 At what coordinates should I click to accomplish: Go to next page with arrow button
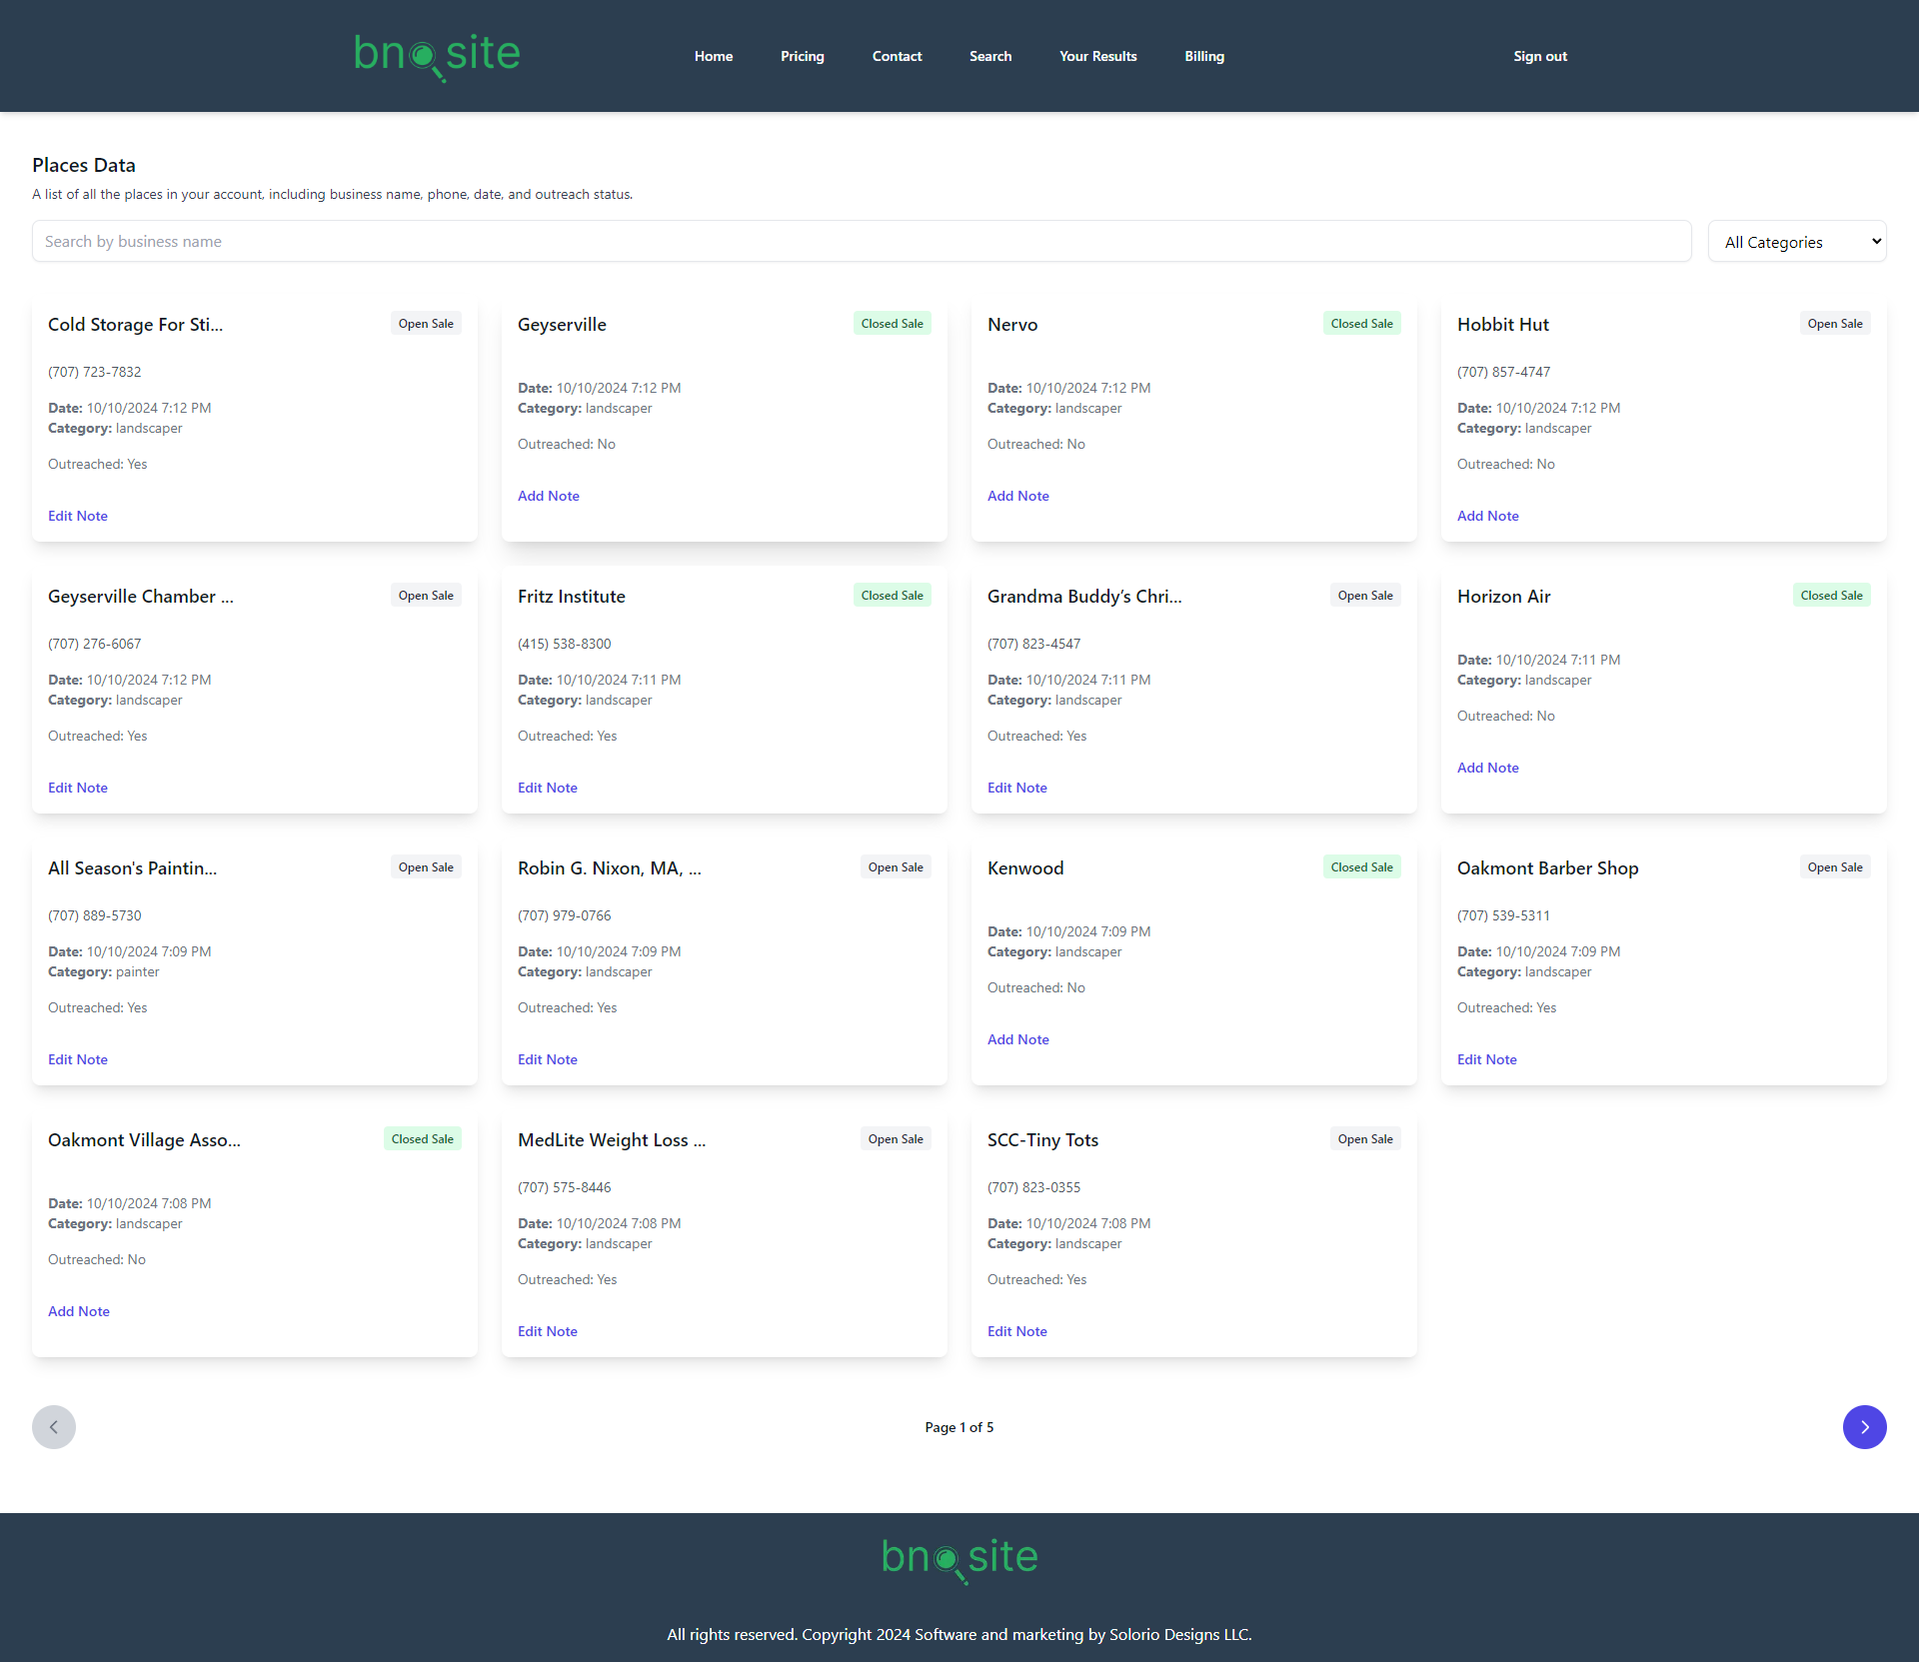(1864, 1427)
